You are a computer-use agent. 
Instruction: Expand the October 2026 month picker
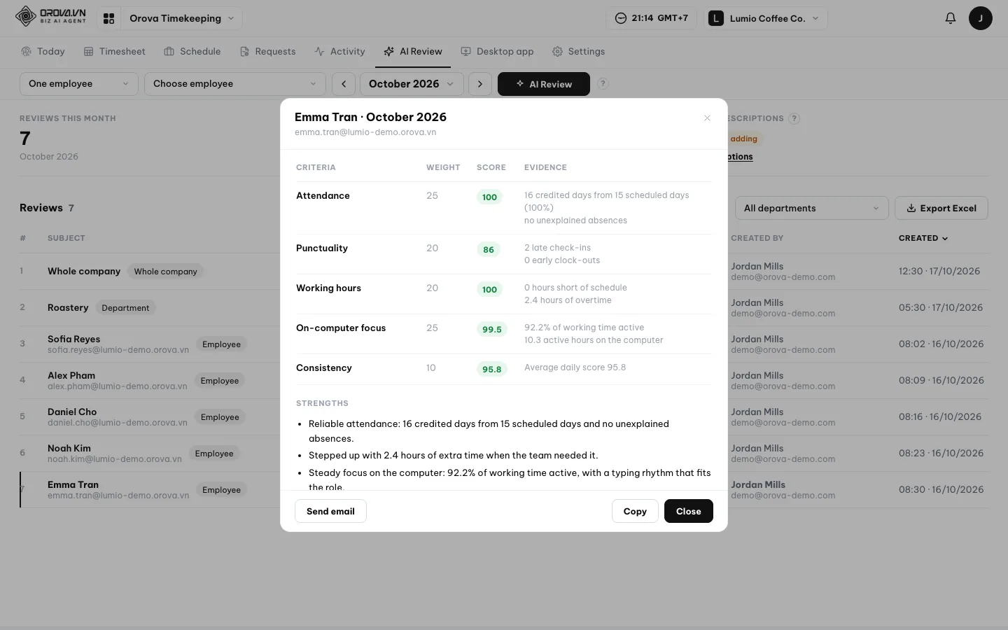click(x=412, y=84)
